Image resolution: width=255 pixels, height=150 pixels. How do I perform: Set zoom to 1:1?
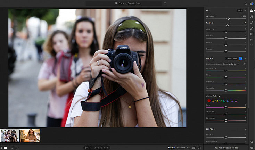(188, 148)
